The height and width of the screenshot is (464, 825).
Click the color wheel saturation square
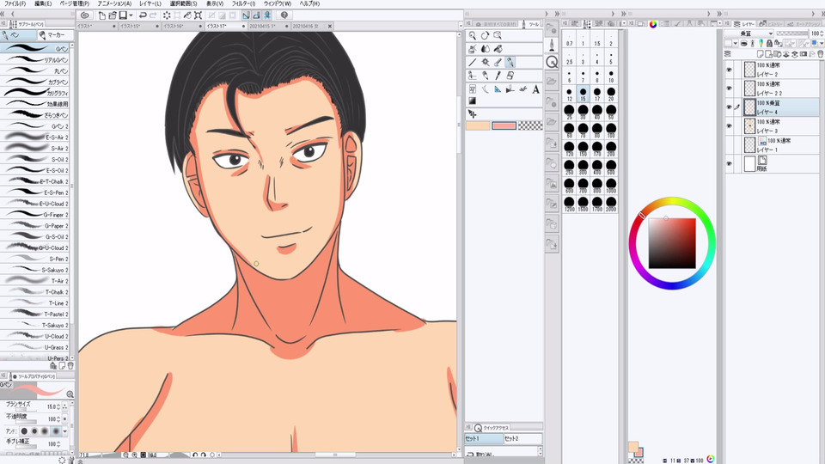672,243
